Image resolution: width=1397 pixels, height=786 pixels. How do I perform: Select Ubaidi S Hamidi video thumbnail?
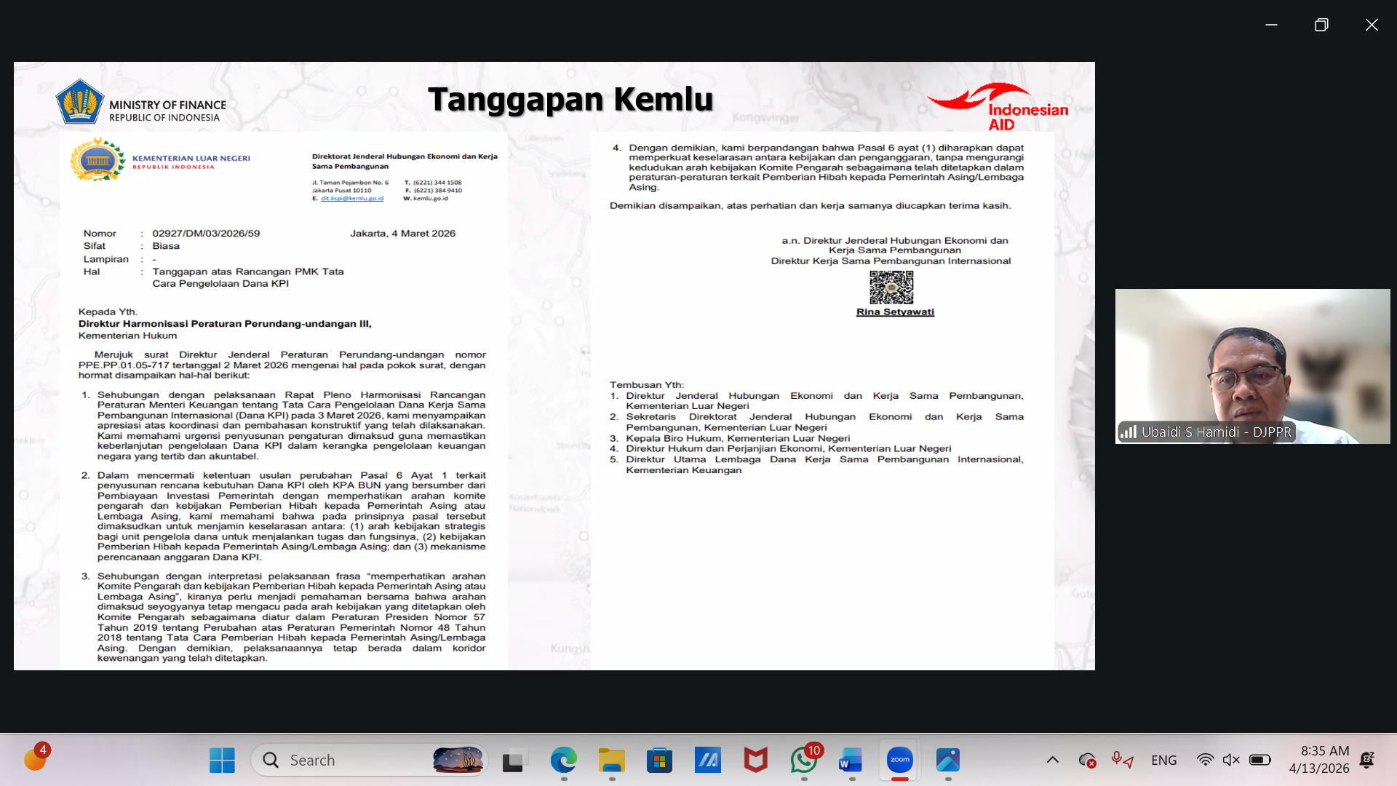[1251, 366]
